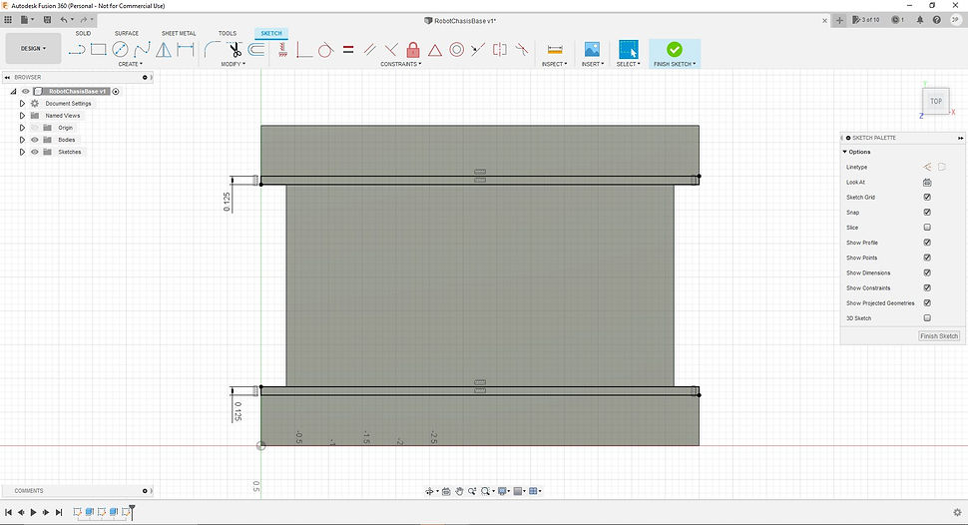
Task: Open the MODIFY dropdown menu
Action: click(234, 64)
